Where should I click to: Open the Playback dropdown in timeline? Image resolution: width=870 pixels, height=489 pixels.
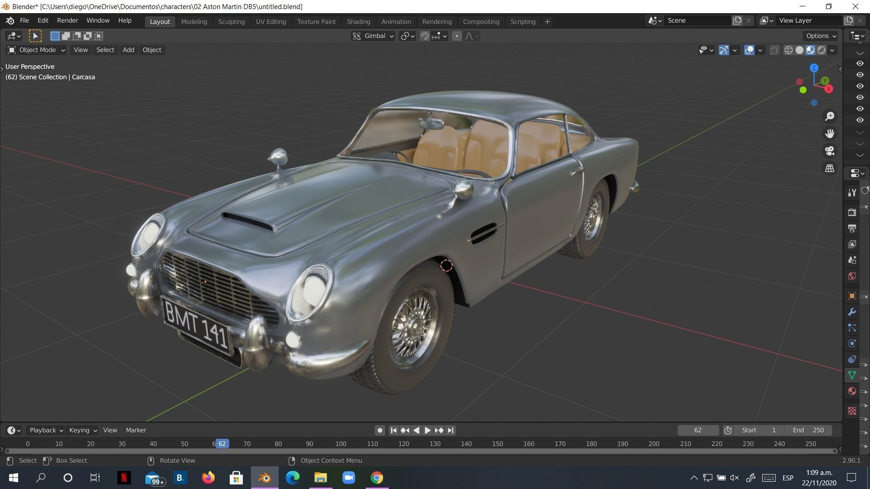46,430
